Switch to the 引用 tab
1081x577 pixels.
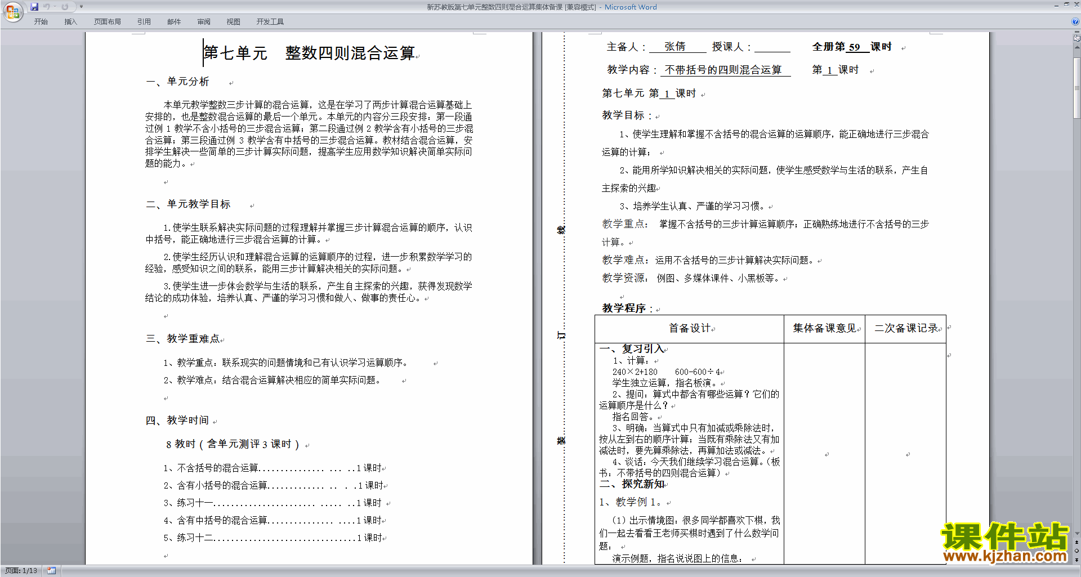[144, 22]
